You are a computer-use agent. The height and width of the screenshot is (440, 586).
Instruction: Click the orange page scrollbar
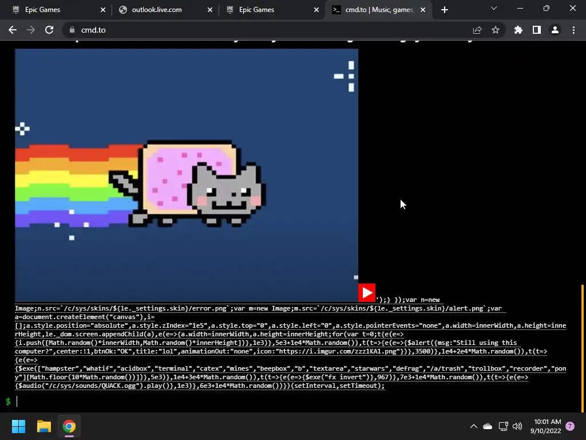[582, 348]
